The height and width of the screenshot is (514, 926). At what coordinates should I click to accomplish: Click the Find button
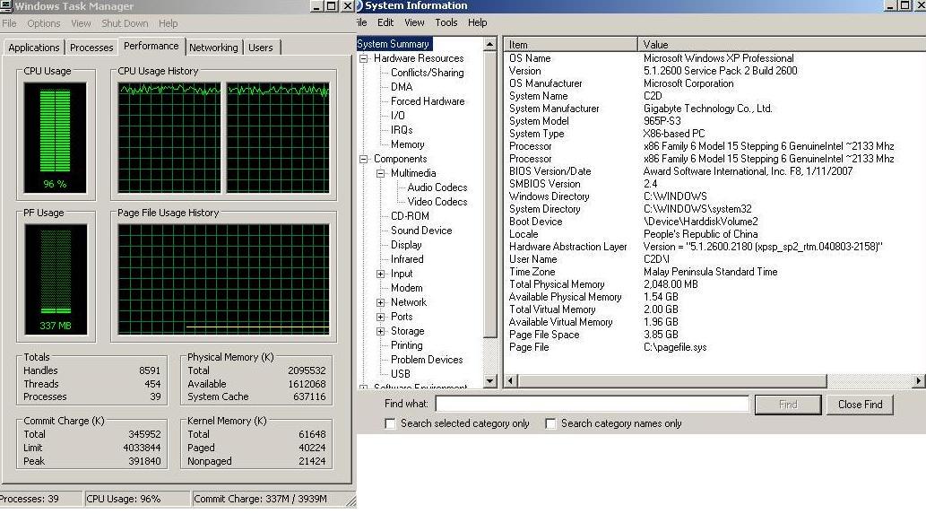tap(788, 404)
